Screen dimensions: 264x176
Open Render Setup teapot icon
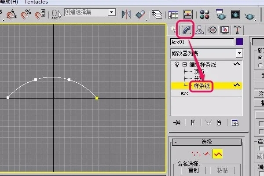(221, 15)
